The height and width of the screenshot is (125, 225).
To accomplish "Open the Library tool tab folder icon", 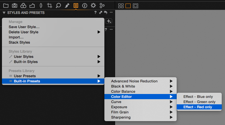I will coord(6,6).
